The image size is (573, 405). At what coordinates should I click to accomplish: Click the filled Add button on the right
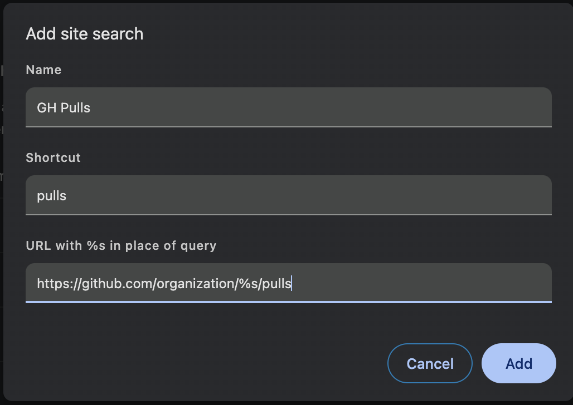tap(518, 363)
